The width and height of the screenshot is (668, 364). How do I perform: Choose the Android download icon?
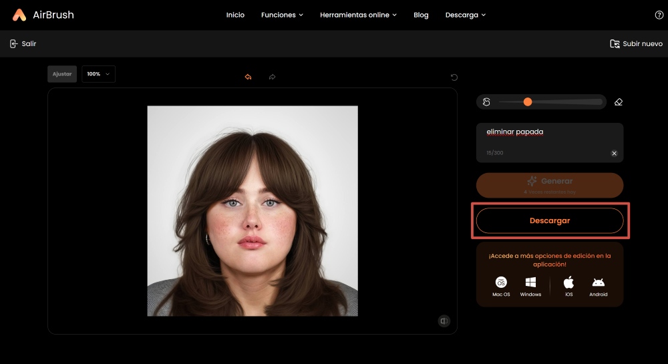[x=598, y=283]
